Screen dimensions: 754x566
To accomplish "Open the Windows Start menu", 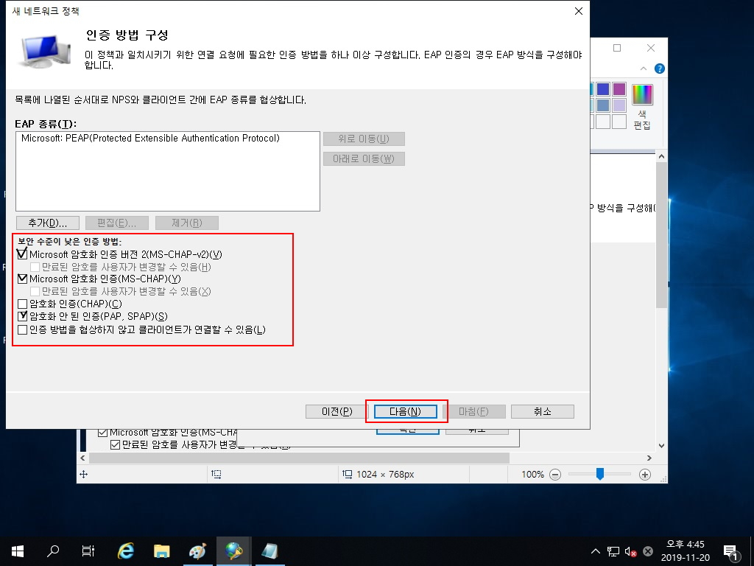I will click(x=18, y=551).
